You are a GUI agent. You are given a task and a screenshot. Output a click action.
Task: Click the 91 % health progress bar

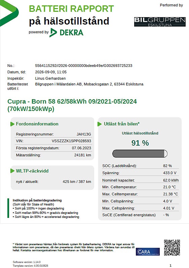pyautogui.click(x=140, y=153)
